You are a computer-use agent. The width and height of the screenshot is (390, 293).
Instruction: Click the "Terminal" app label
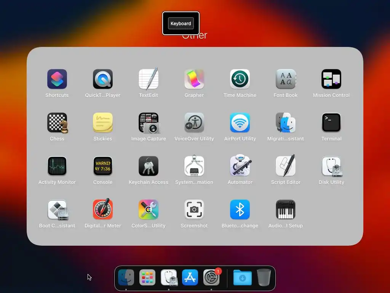coord(331,139)
